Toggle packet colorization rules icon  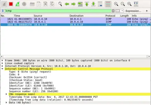[108, 4]
